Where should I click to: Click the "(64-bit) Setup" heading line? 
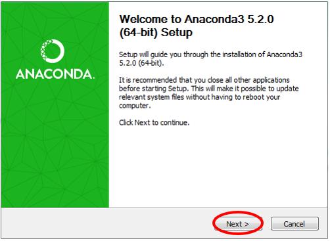(x=156, y=33)
